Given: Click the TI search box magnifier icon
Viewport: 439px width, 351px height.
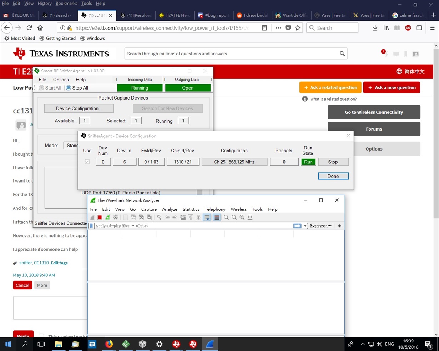Looking at the screenshot, I should 342,54.
